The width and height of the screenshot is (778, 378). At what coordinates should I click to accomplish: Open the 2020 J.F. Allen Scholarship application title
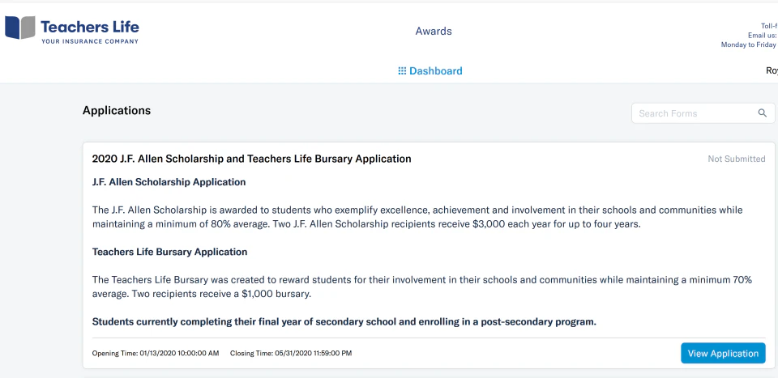coord(251,159)
